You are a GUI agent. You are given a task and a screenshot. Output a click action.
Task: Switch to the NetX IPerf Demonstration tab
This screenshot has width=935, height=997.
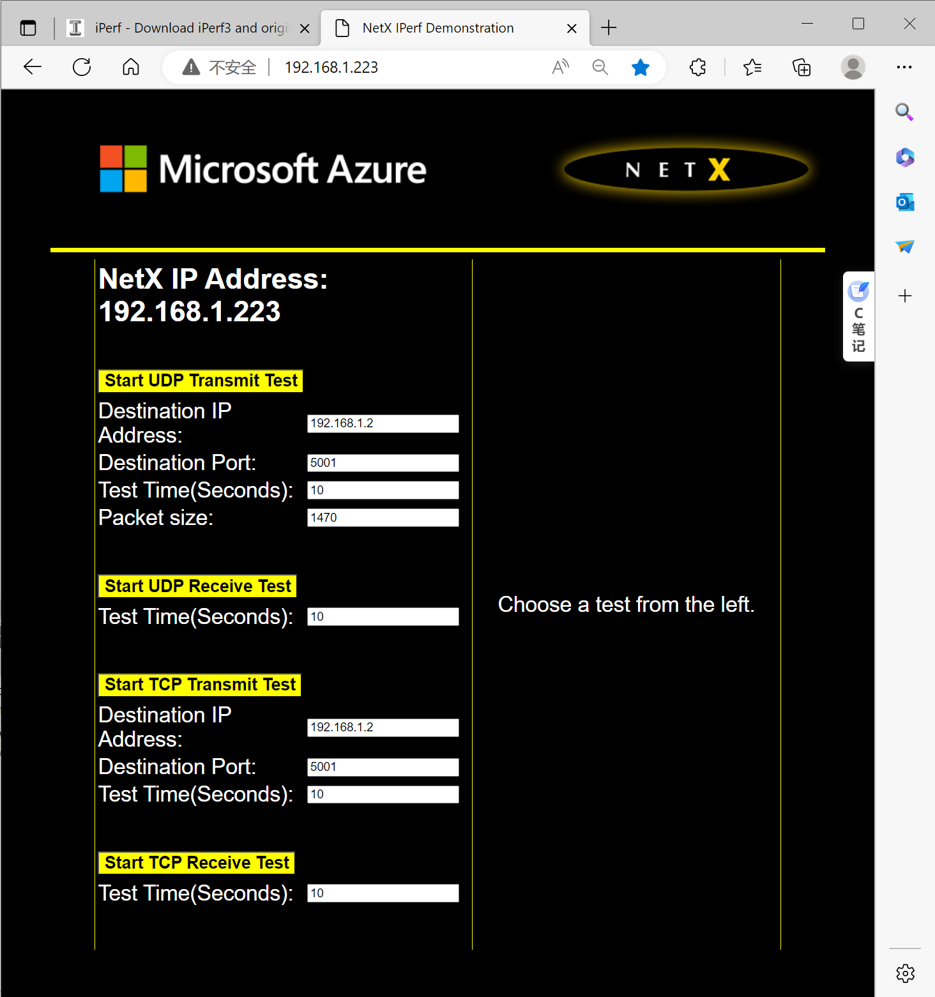click(455, 28)
